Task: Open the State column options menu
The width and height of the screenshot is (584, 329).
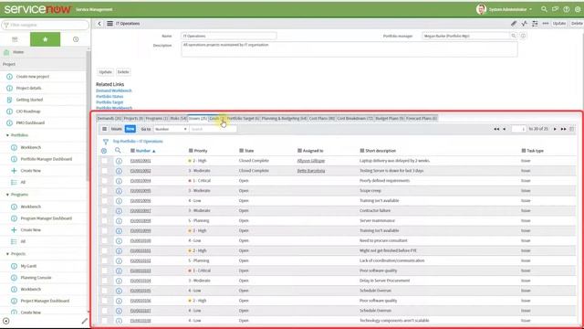Action: (x=241, y=151)
